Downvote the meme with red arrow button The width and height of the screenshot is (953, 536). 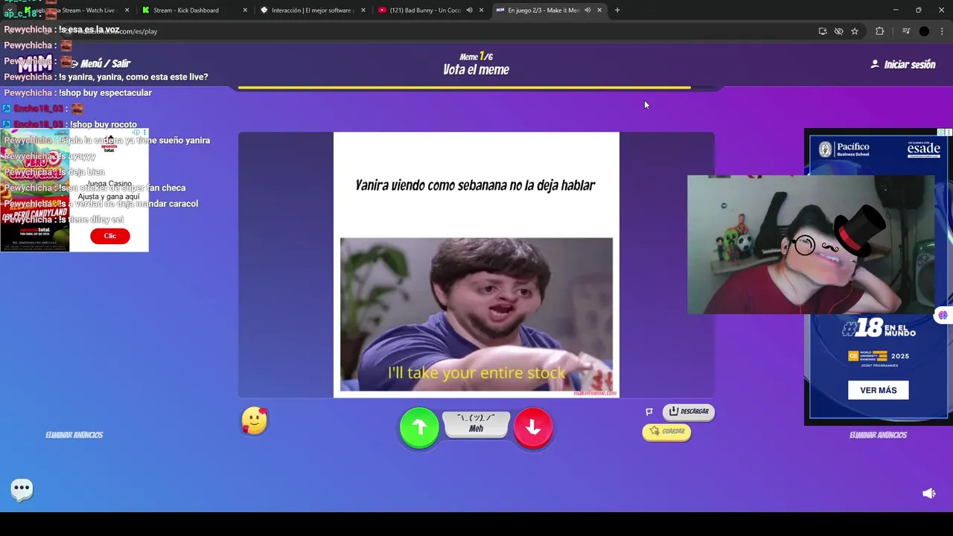533,427
